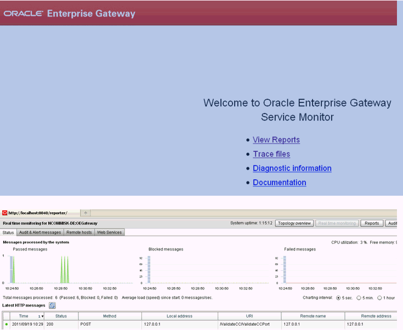Open the Remote hosts tab
Viewport: 403px width, 330px height.
79,232
